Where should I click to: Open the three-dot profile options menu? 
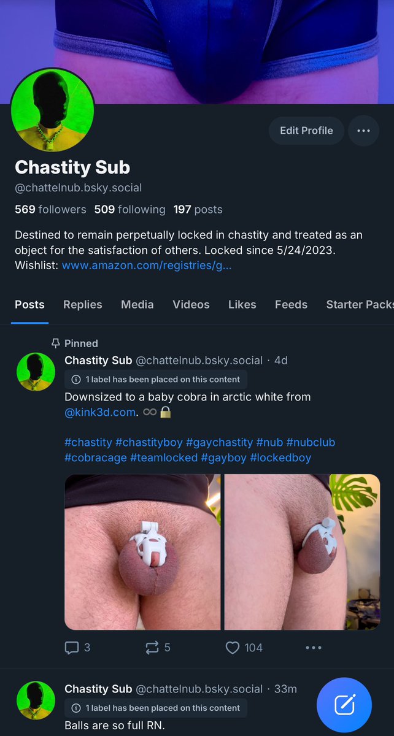[363, 131]
